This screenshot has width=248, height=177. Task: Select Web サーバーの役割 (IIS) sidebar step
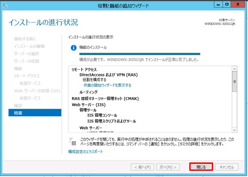point(37,91)
